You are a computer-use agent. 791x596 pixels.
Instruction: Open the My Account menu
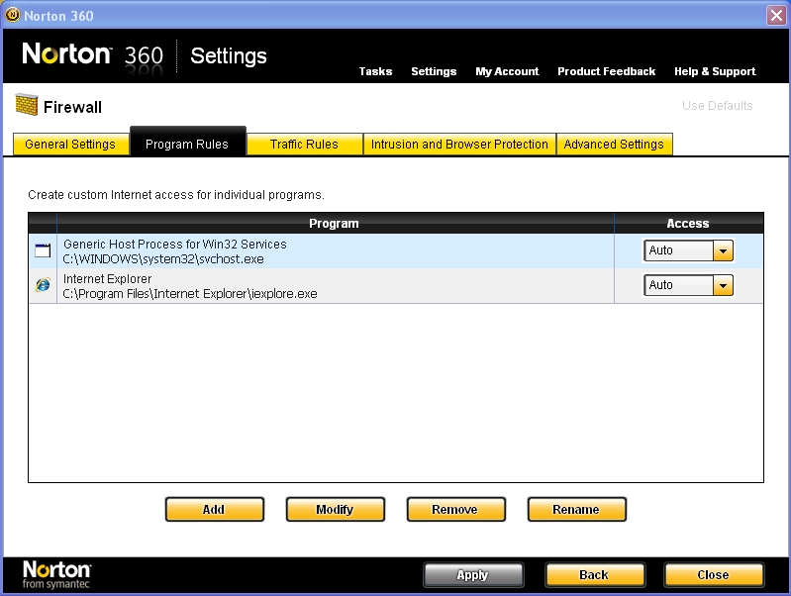(x=507, y=71)
